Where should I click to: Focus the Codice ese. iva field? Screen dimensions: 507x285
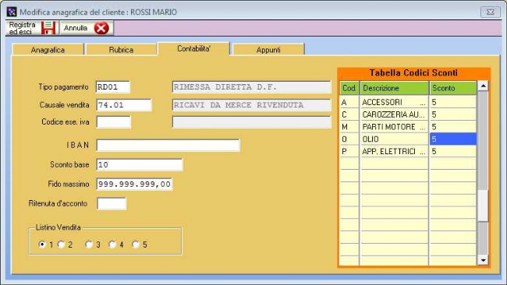pyautogui.click(x=114, y=122)
